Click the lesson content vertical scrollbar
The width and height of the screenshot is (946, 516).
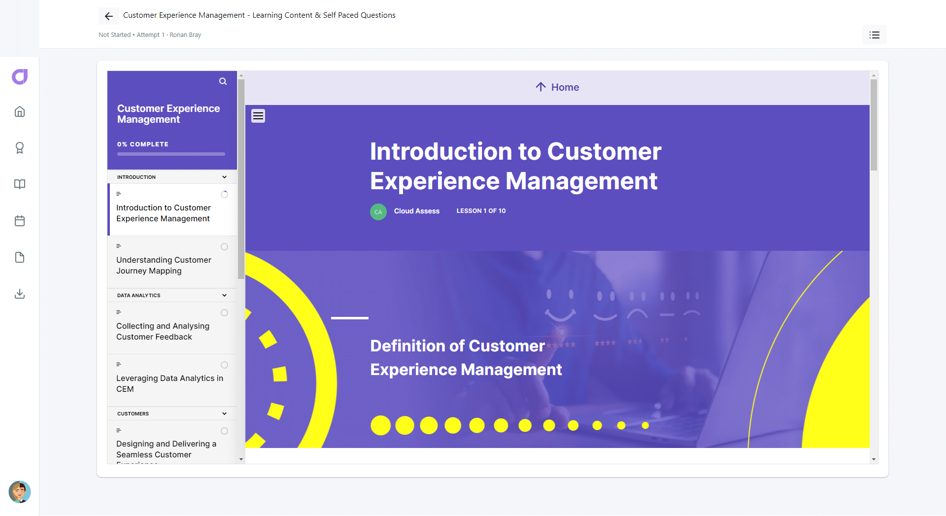coord(874,125)
